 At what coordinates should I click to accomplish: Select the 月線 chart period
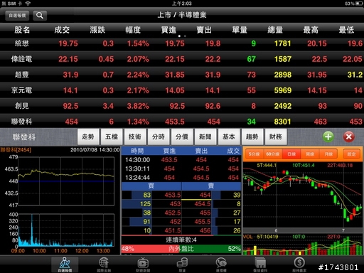(x=328, y=154)
